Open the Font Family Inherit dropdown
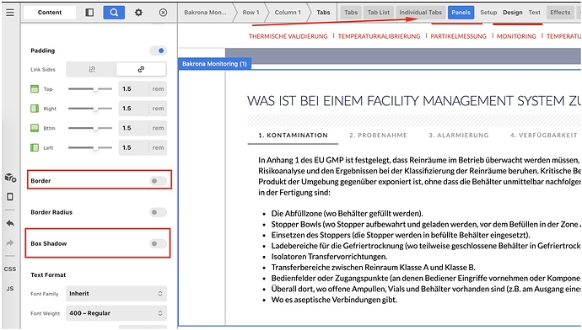Viewport: 582px width, 330px height. point(116,293)
